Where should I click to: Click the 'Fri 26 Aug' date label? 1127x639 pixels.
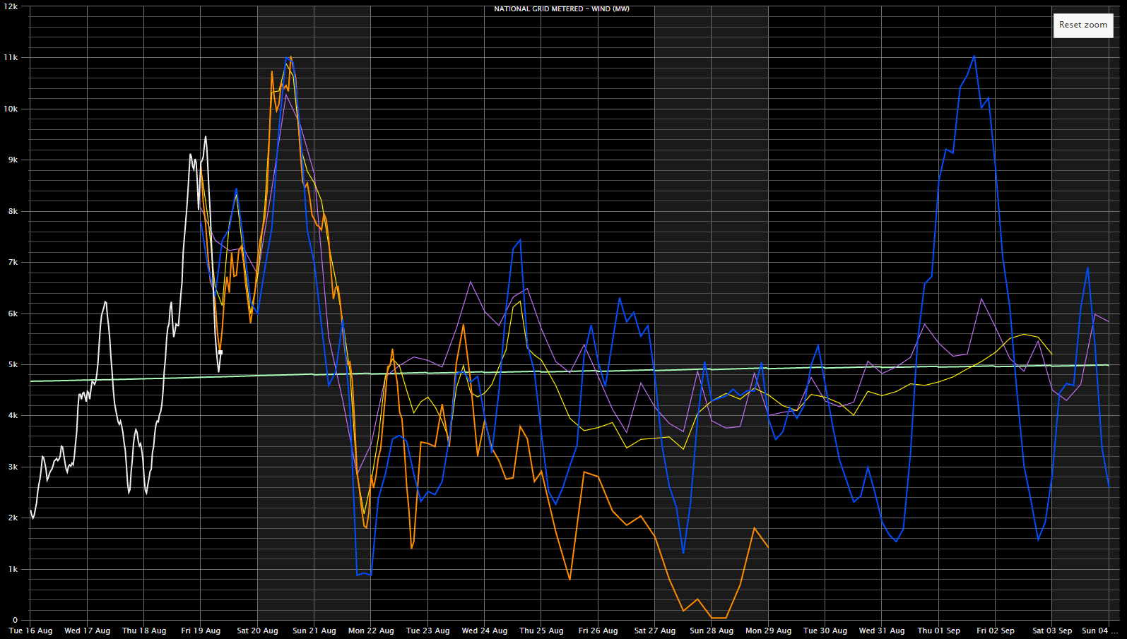pos(598,631)
